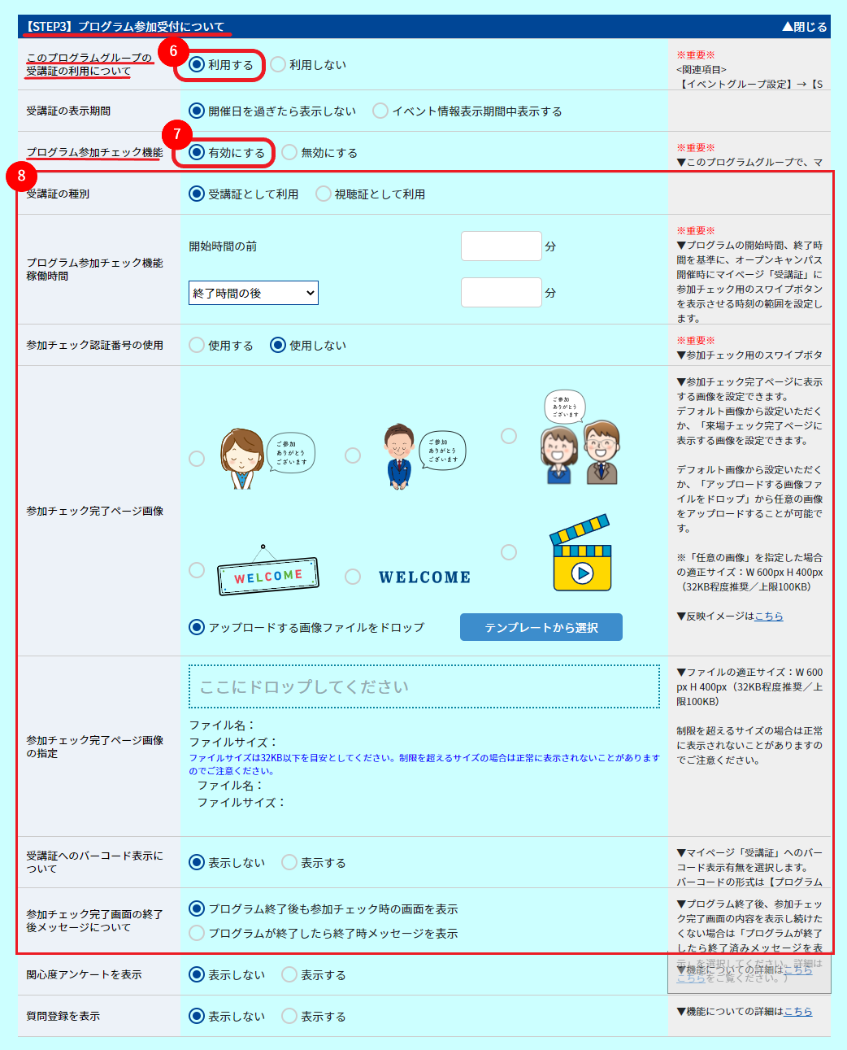Choose movie clapperboard image radio
The width and height of the screenshot is (847, 1050).
[509, 552]
